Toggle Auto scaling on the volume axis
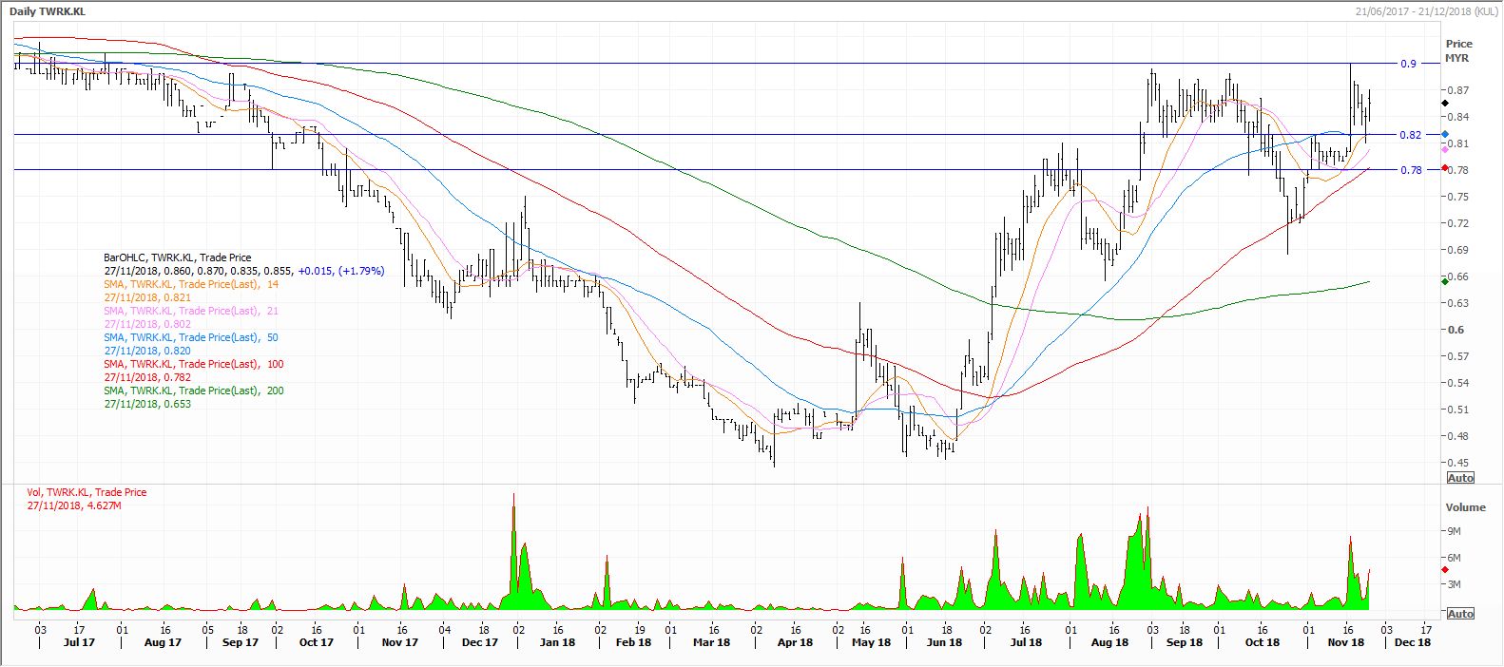 (x=1459, y=614)
